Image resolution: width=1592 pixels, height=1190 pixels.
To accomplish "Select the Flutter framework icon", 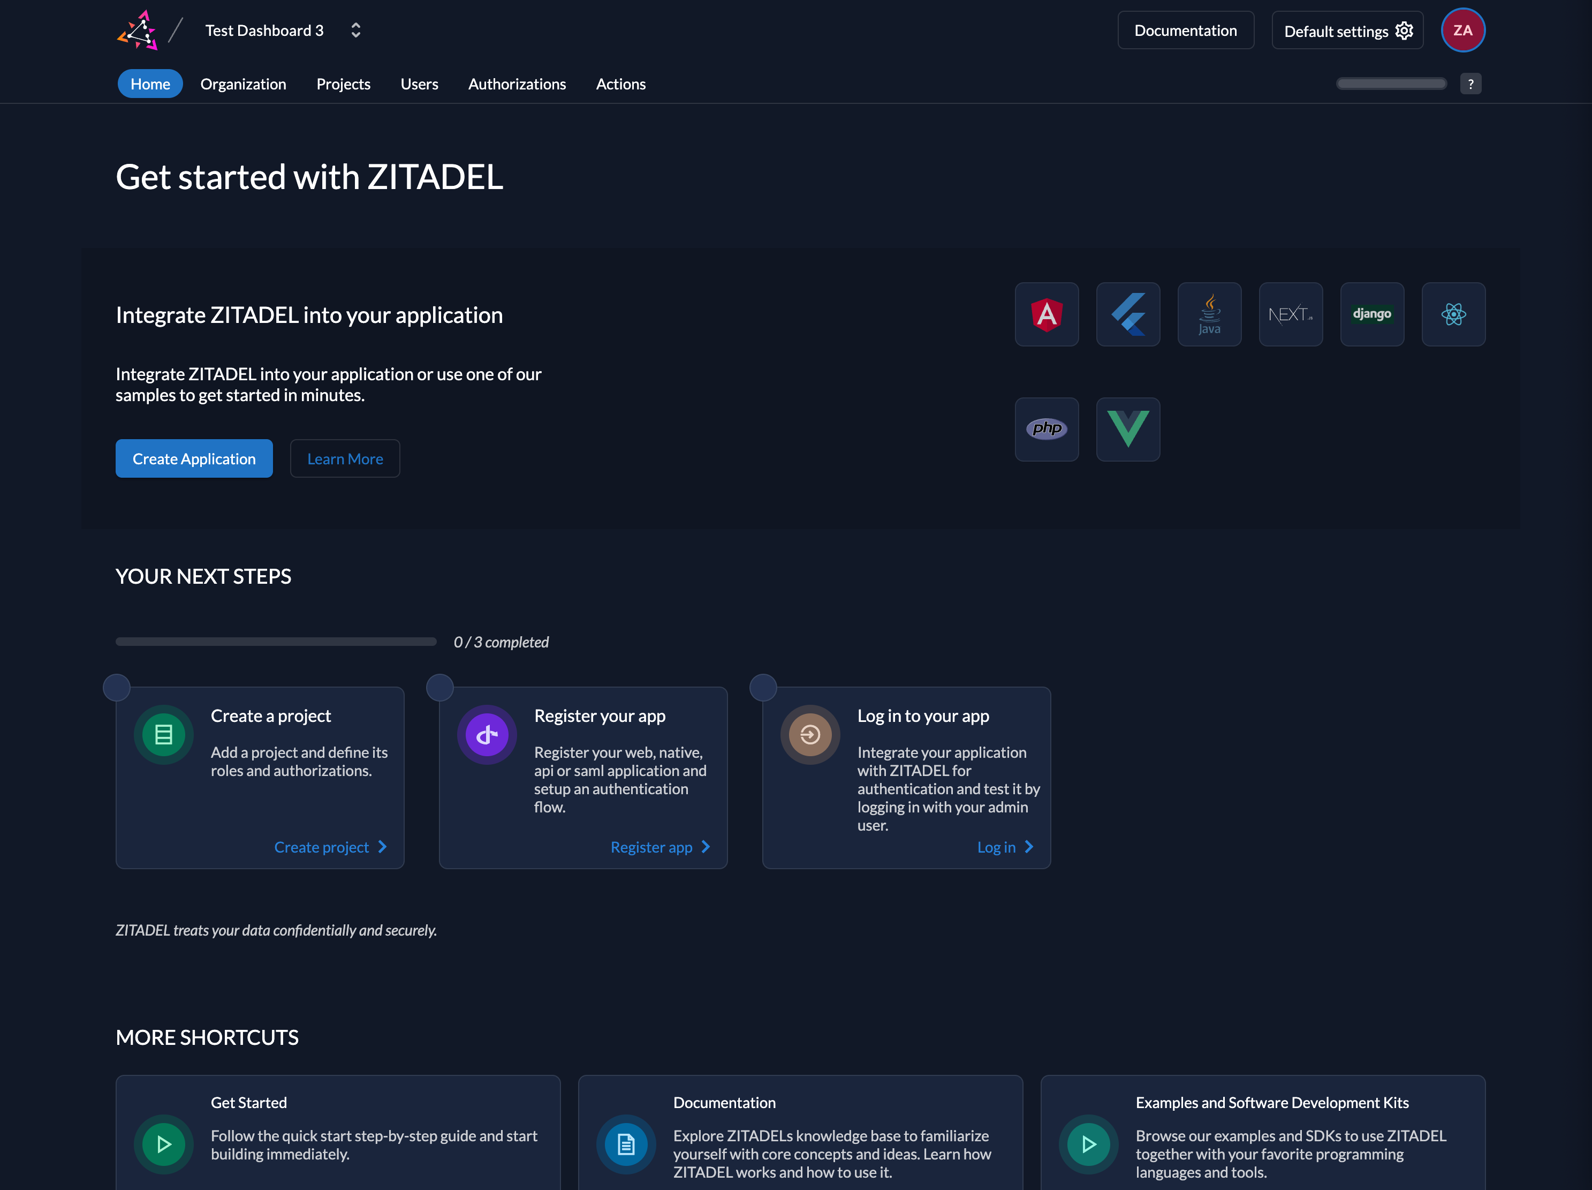I will coord(1128,314).
